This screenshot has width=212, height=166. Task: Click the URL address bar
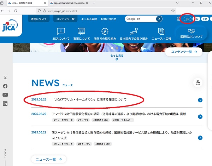[x=106, y=11]
